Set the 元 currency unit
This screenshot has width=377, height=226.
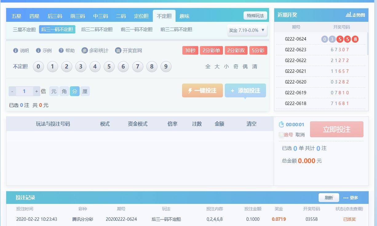[x=54, y=91]
